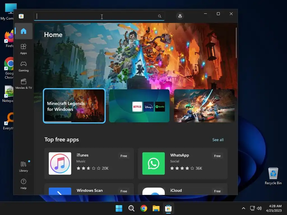287x215 pixels.
Task: Click the WhatsApp star rating 36K
Action: 186,168
